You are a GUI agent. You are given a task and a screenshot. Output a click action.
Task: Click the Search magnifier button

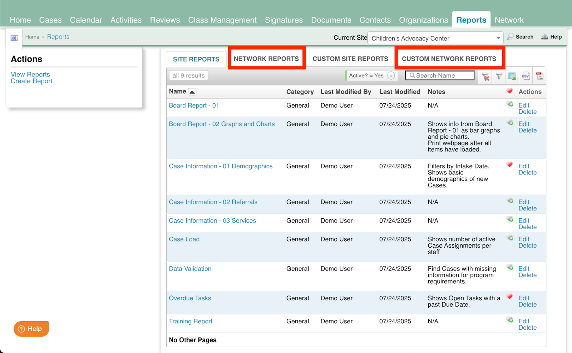coord(521,36)
